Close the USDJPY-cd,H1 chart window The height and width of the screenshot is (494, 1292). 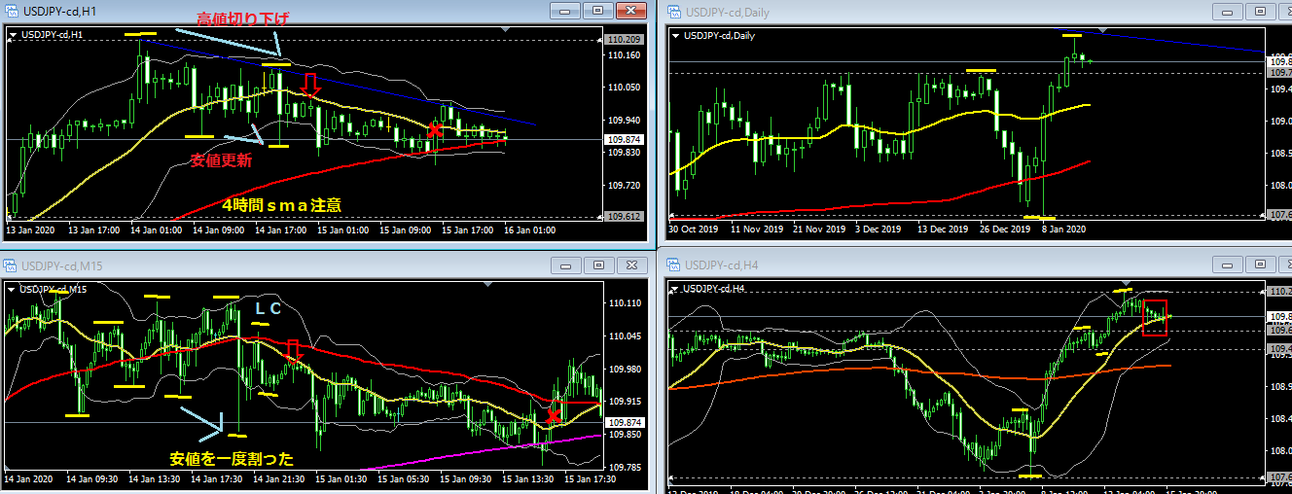tap(630, 11)
